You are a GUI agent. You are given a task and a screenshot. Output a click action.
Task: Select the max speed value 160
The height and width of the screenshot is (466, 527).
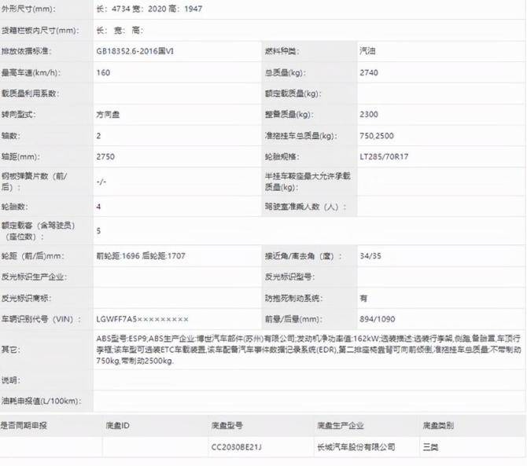(x=103, y=72)
